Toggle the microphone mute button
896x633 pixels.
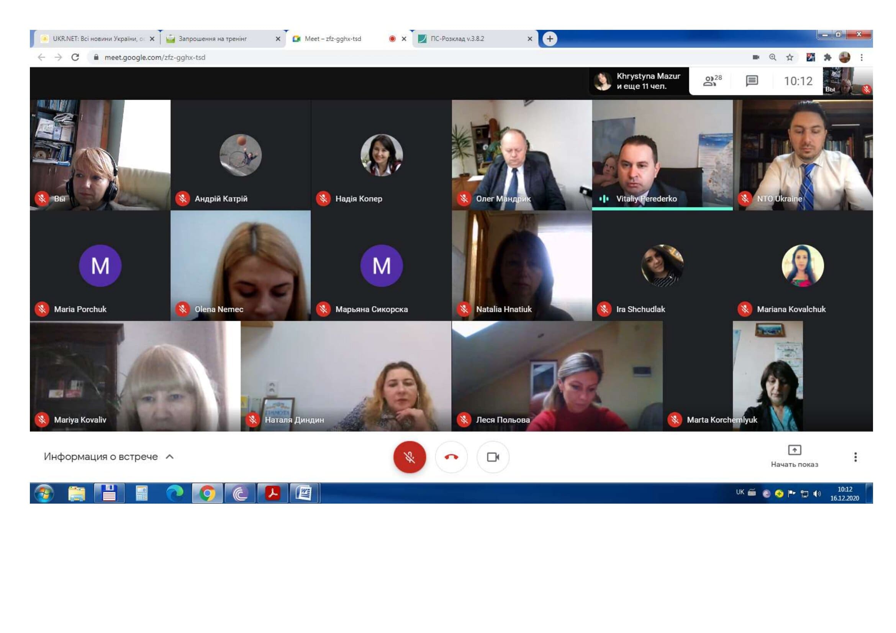[410, 457]
